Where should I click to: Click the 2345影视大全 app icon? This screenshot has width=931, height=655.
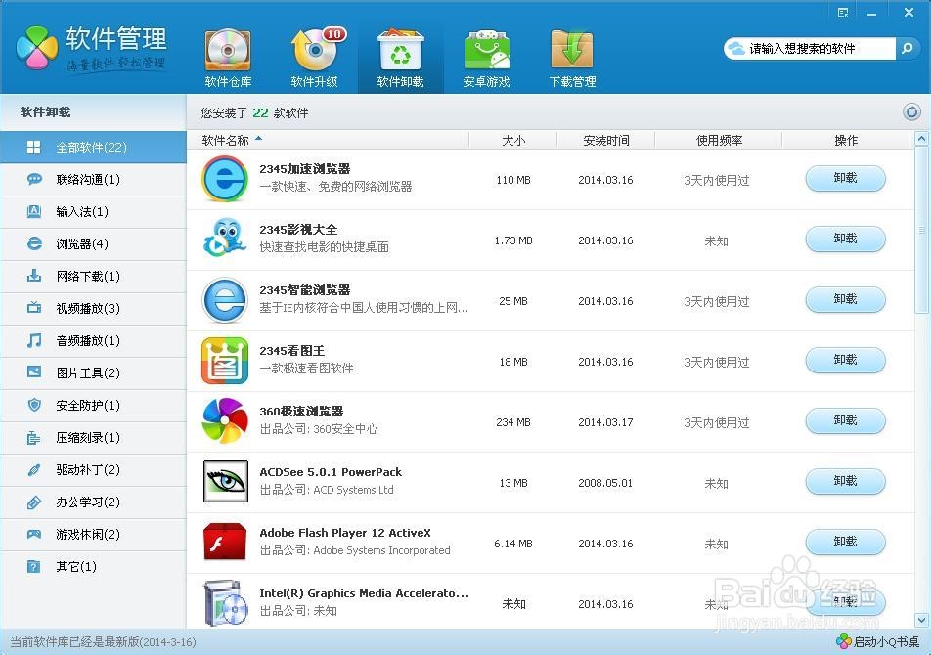click(225, 239)
